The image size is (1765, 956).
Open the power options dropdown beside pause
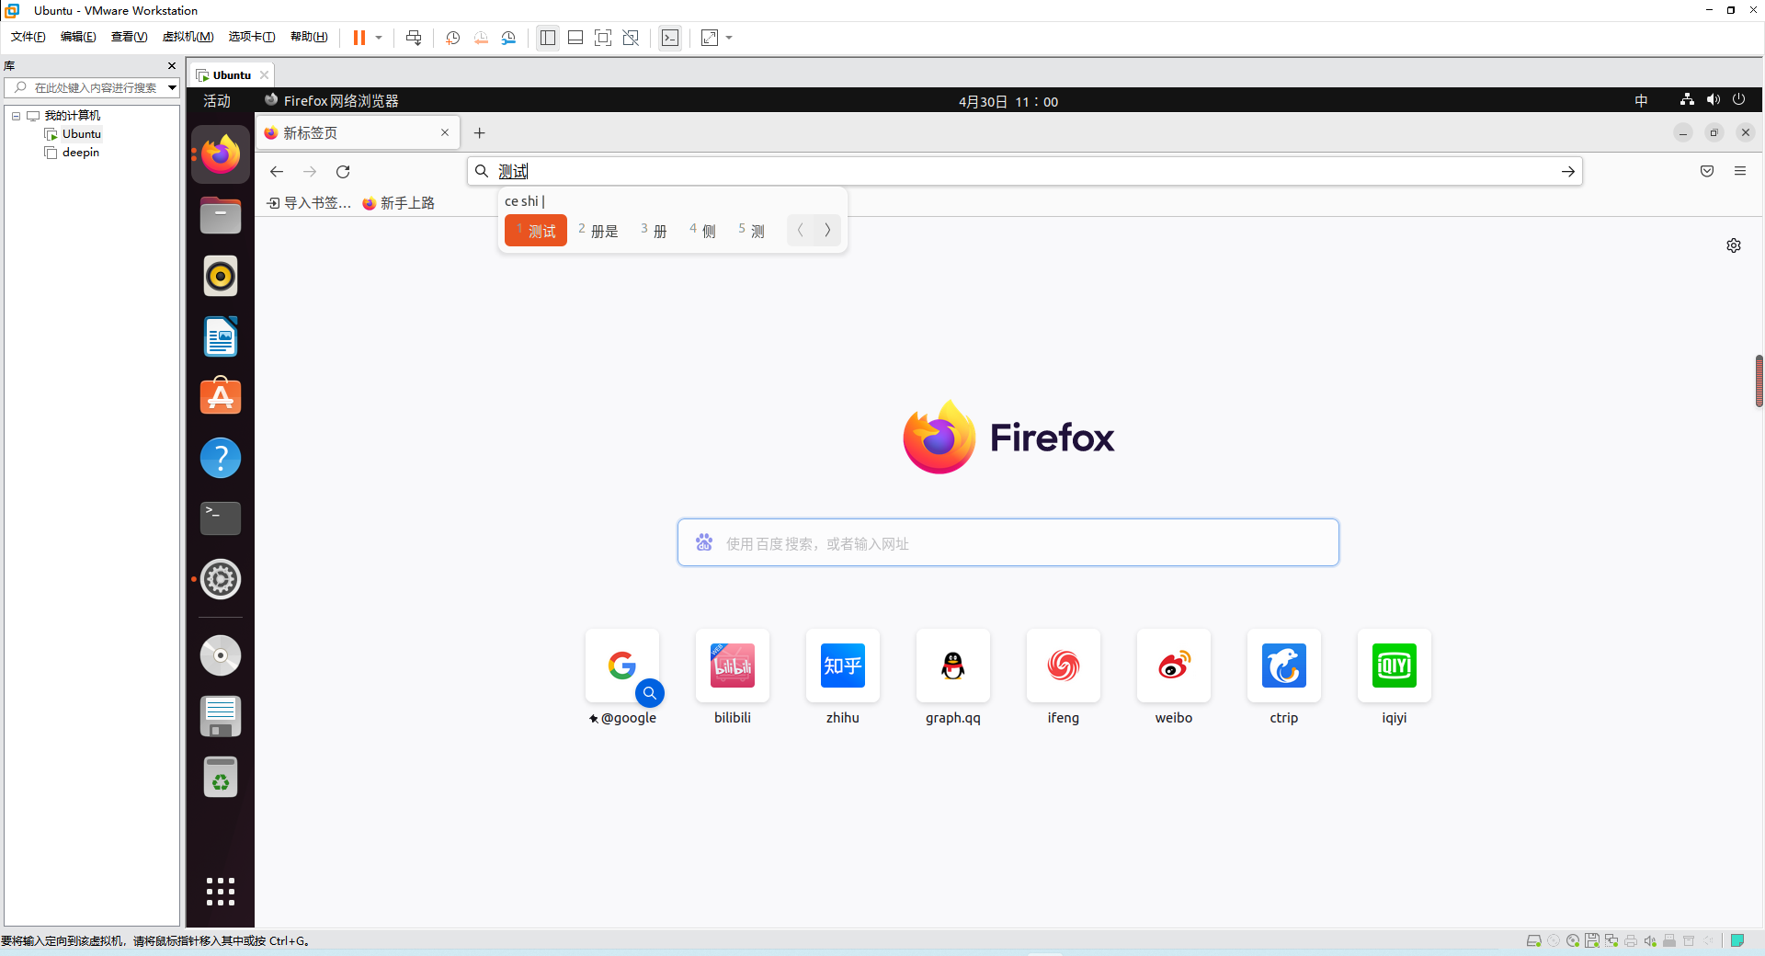pos(379,38)
